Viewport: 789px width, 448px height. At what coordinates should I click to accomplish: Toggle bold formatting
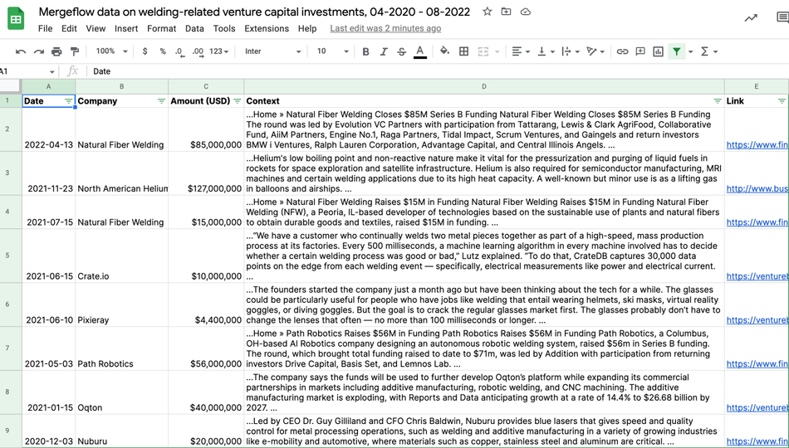(x=365, y=51)
